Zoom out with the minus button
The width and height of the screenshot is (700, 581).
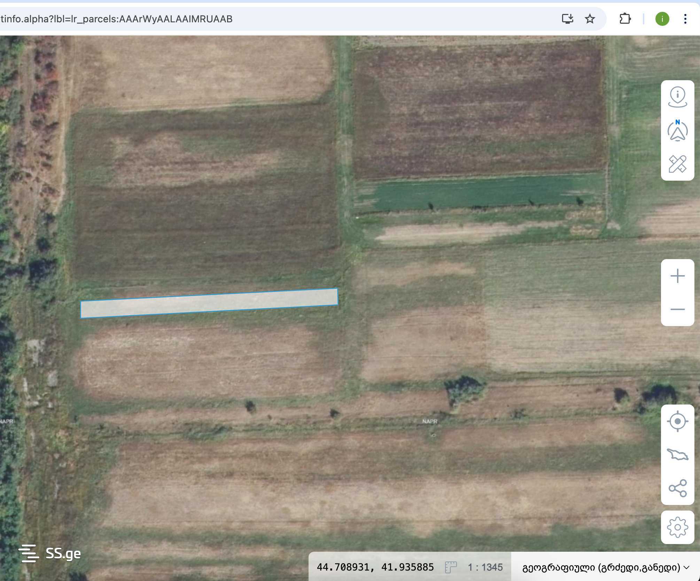click(677, 309)
